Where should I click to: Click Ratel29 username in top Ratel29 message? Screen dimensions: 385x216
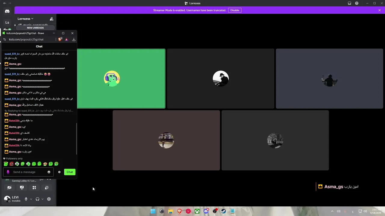coord(14,121)
